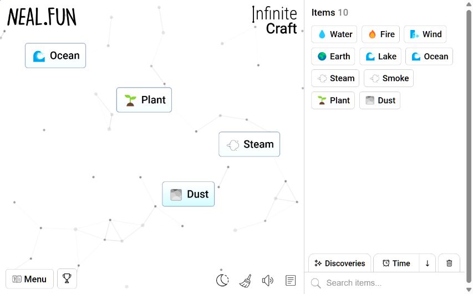Mute sound with the speaker icon
This screenshot has width=473, height=294.
268,281
